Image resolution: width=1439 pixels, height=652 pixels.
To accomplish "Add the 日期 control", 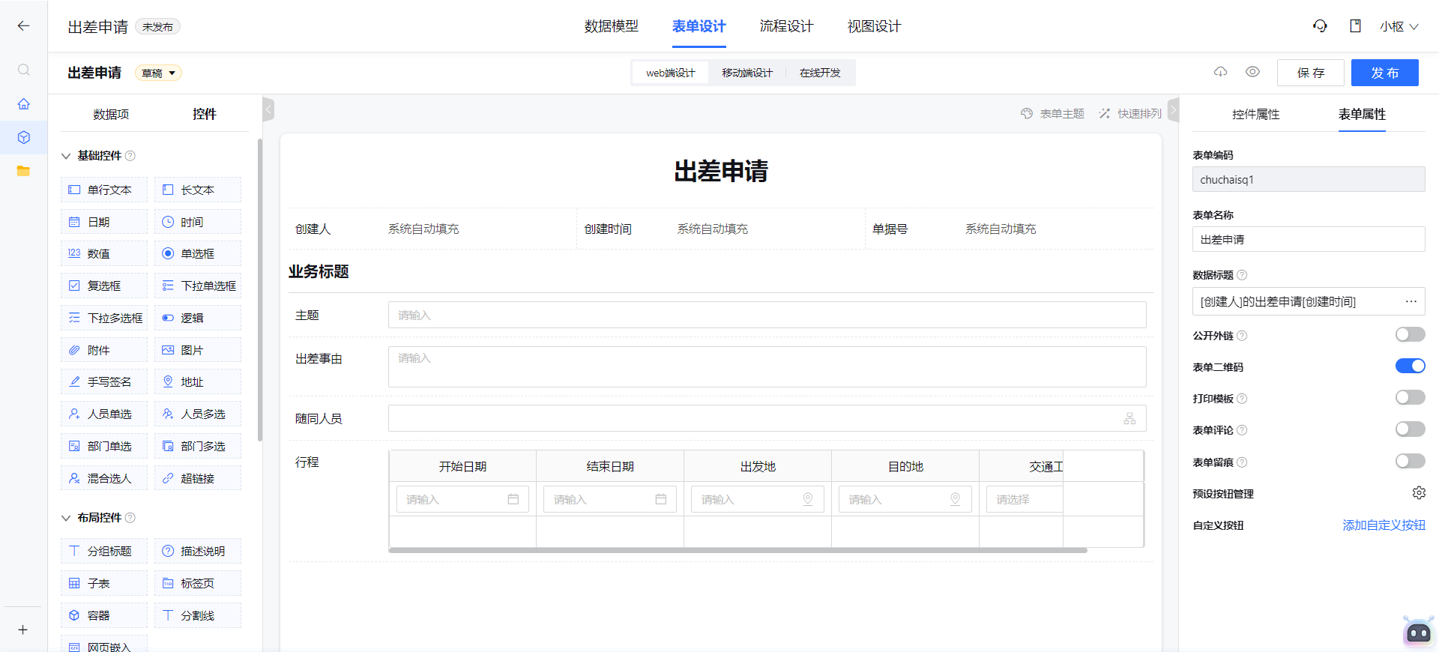I will (104, 222).
